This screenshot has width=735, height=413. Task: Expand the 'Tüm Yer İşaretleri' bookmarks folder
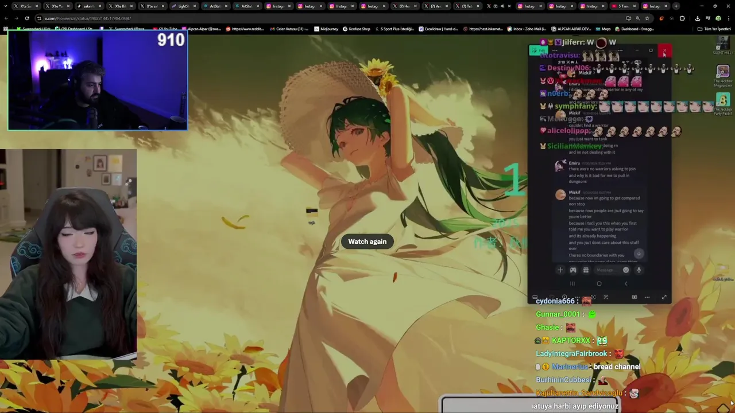click(x=714, y=29)
